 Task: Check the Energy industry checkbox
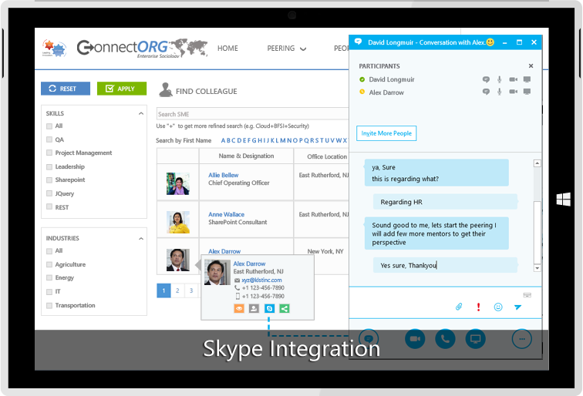click(x=49, y=278)
